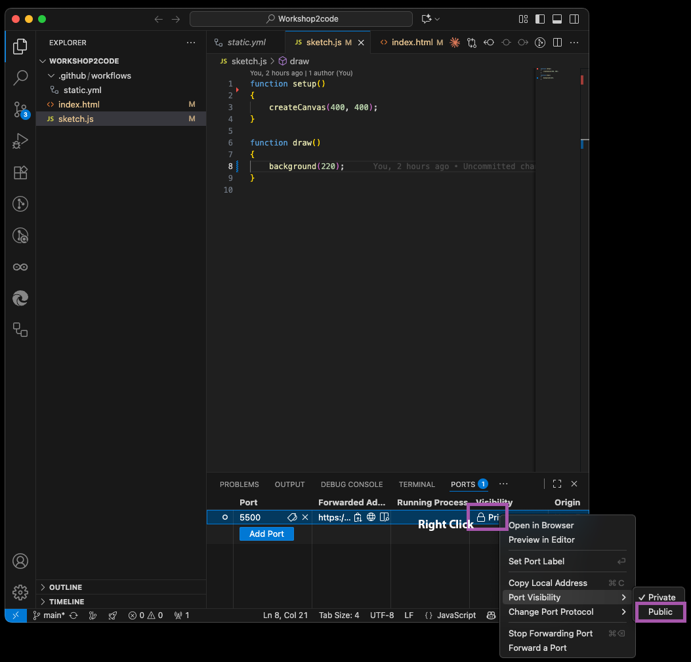Split the editor to the right
This screenshot has width=691, height=662.
(558, 42)
